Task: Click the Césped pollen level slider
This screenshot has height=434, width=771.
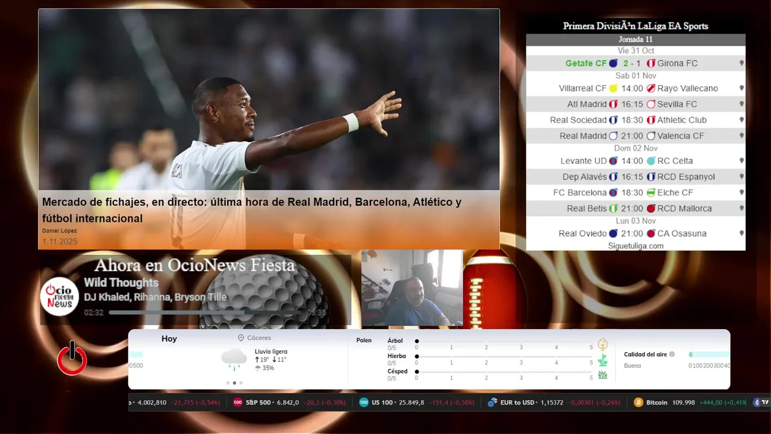Action: coord(504,372)
